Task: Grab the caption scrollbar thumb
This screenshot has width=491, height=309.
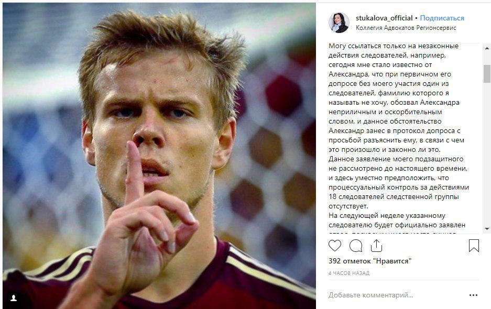Action: coord(487,73)
